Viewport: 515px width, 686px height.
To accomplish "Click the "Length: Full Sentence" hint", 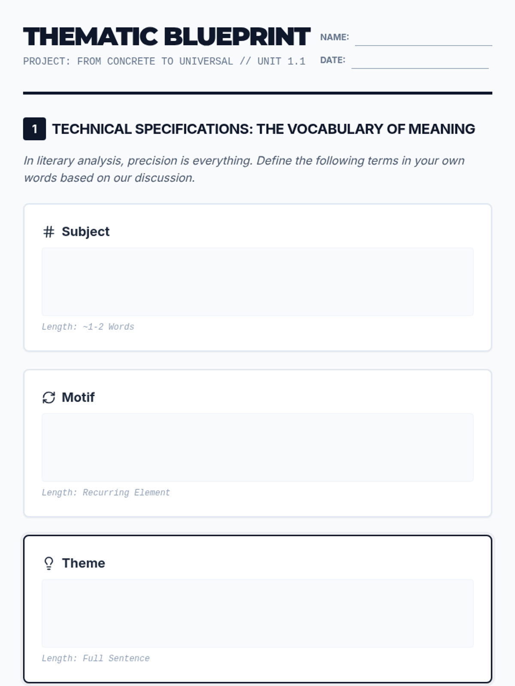I will tap(96, 658).
